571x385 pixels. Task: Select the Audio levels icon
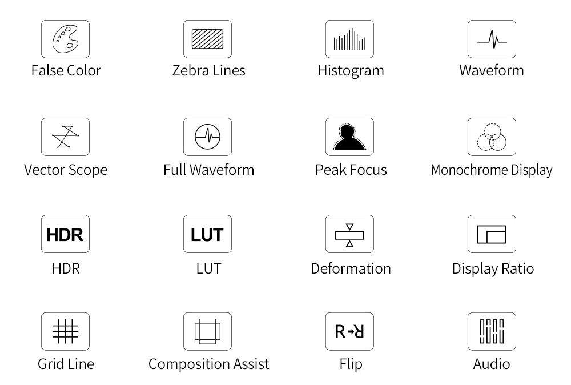492,331
